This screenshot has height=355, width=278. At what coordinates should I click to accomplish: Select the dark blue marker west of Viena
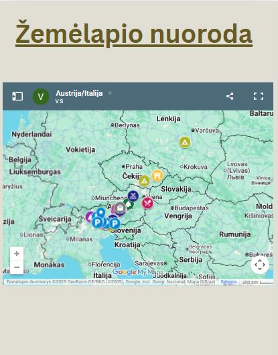point(133,196)
